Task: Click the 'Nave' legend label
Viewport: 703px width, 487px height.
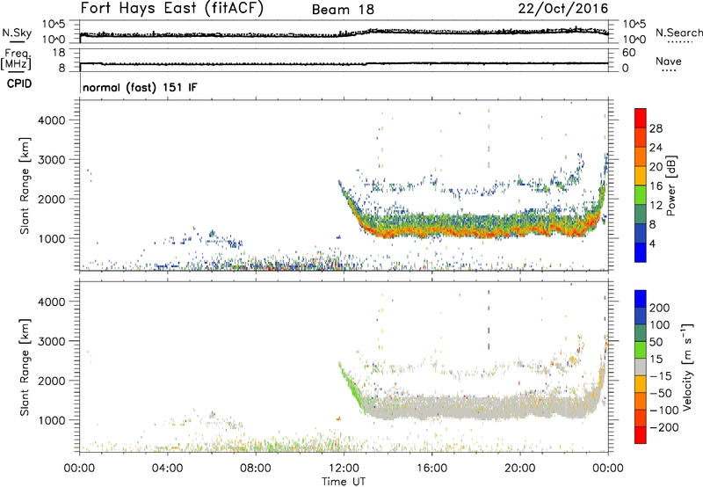Action: 669,61
